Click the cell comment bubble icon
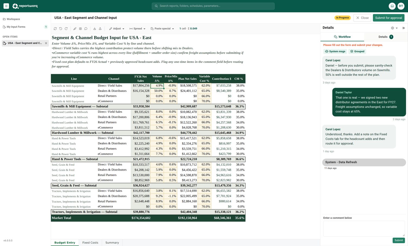 pyautogui.click(x=86, y=29)
